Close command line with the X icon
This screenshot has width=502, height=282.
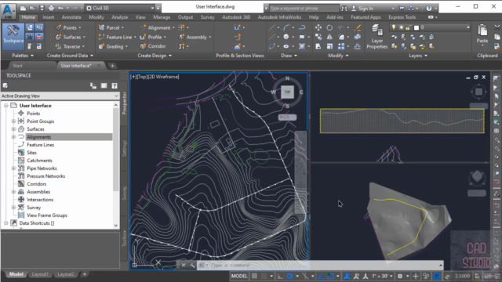coord(184,265)
